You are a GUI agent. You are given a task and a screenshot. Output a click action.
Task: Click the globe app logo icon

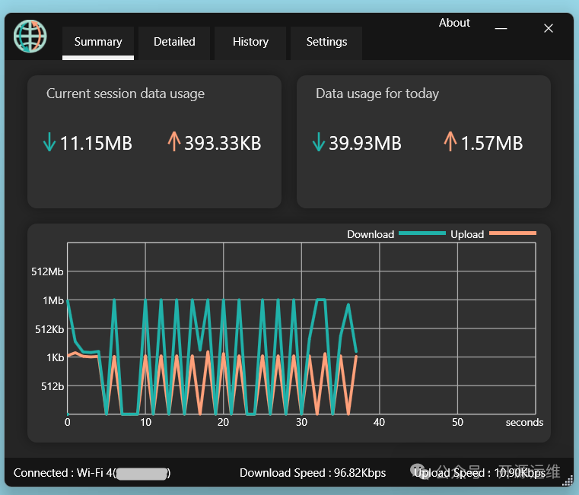tap(30, 36)
